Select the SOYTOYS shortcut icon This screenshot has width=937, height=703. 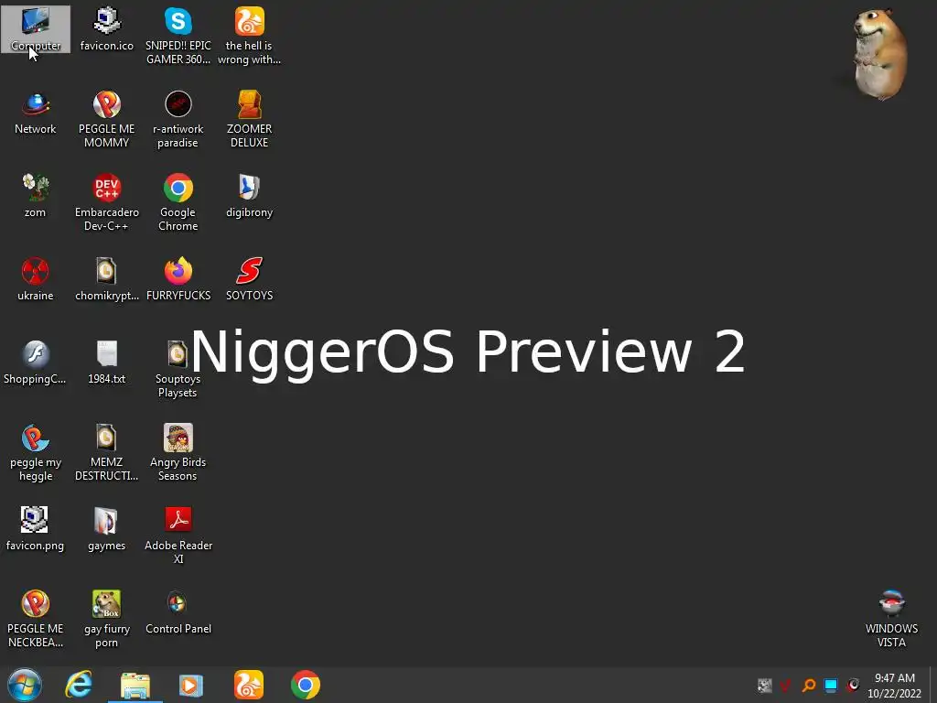(x=249, y=279)
